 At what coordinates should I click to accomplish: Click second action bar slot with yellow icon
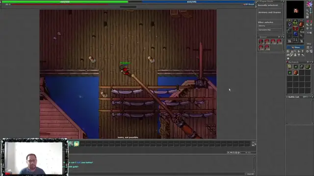(x=77, y=144)
